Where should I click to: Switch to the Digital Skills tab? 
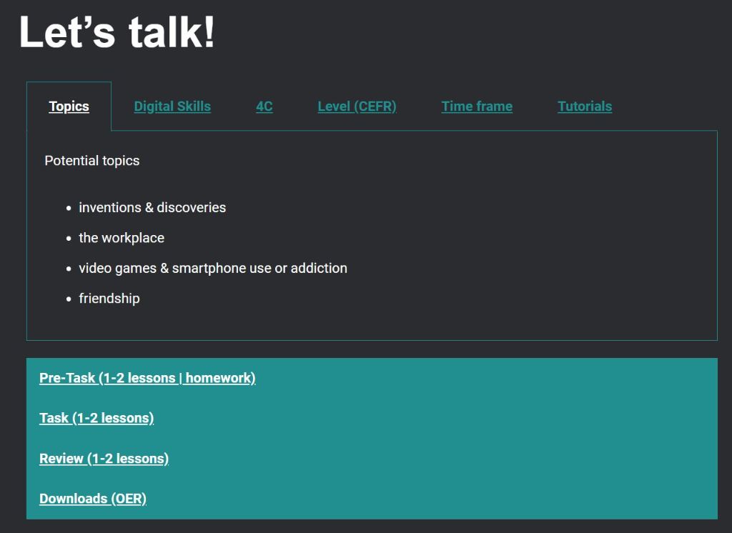point(172,106)
